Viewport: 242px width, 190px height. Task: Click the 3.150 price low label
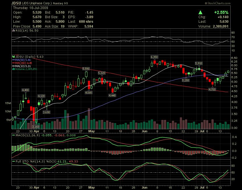[x=36, y=127]
